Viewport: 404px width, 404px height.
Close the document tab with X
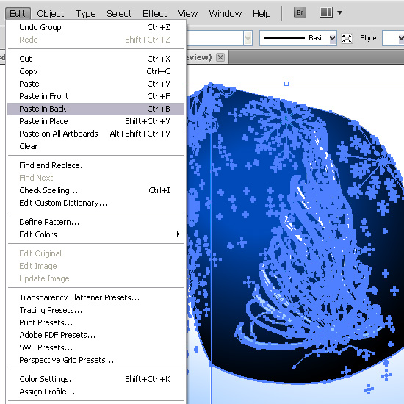(x=220, y=57)
